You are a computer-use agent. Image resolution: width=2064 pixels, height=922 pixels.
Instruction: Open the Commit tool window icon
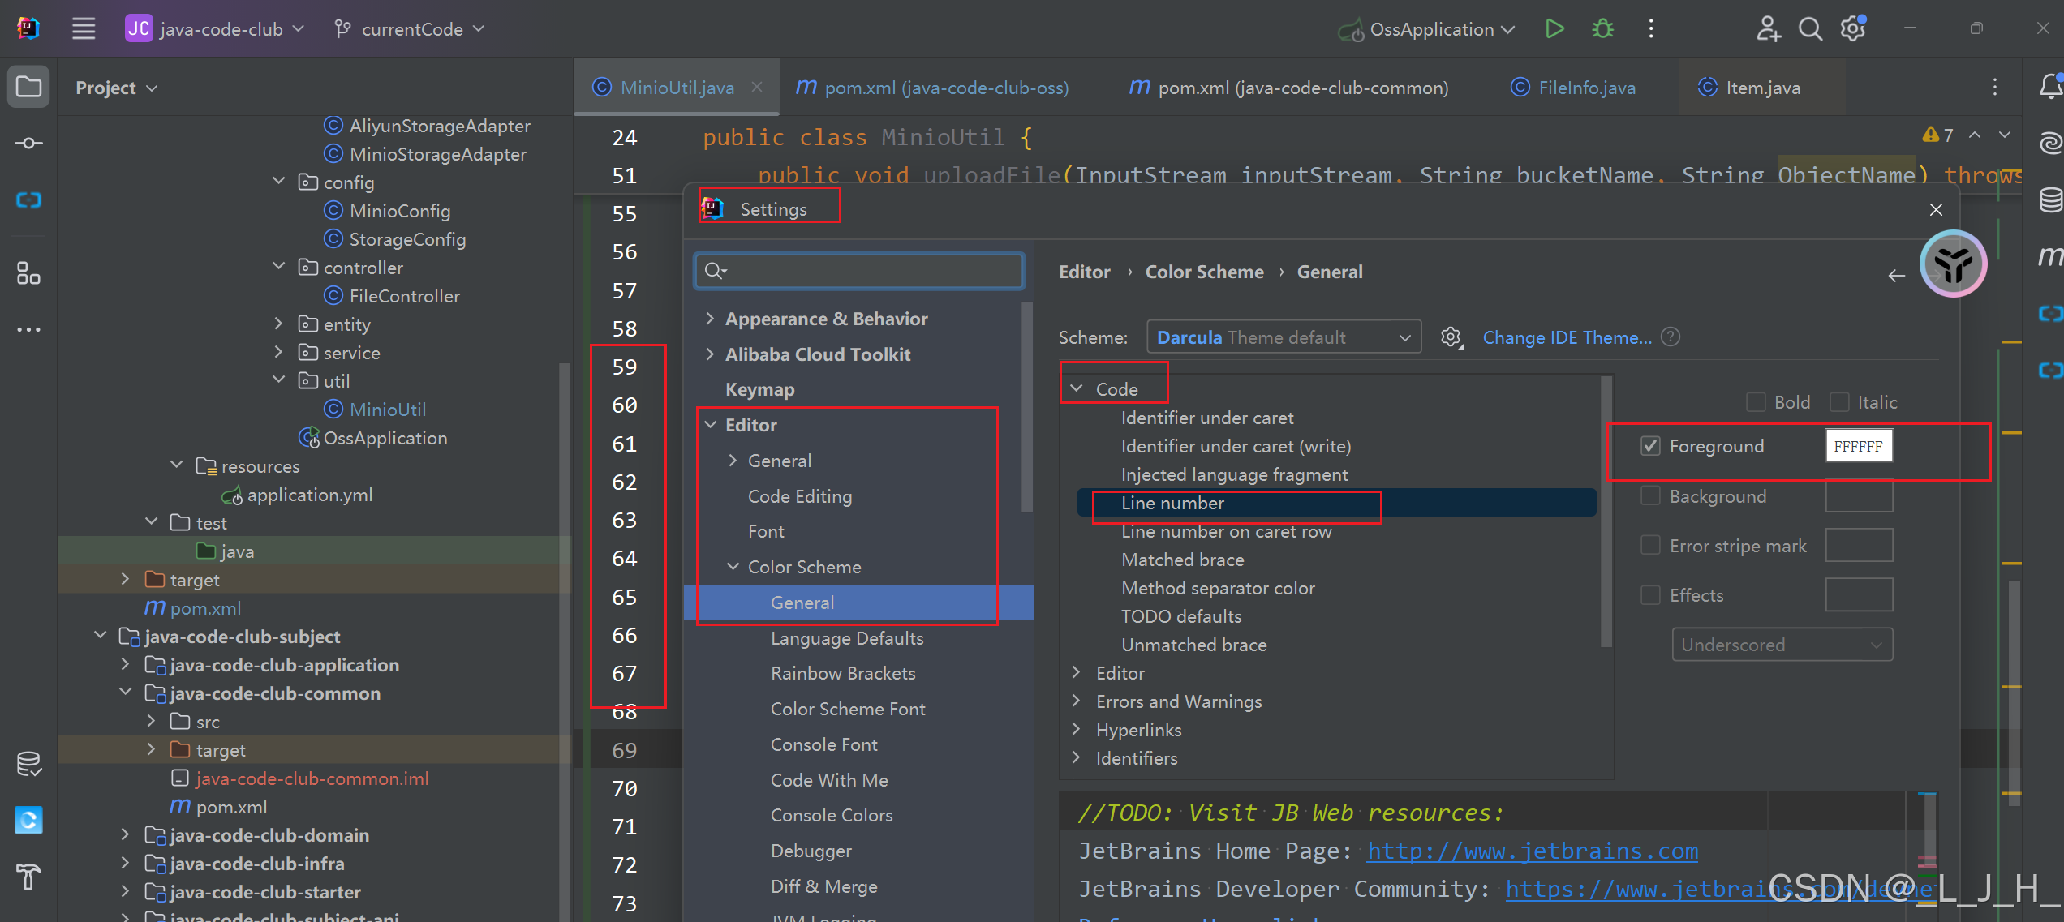(x=28, y=144)
